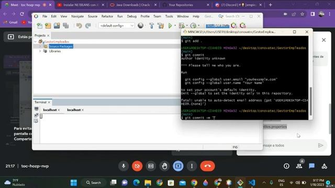Open the Refactor menu
The height and width of the screenshot is (188, 335).
(x=107, y=16)
